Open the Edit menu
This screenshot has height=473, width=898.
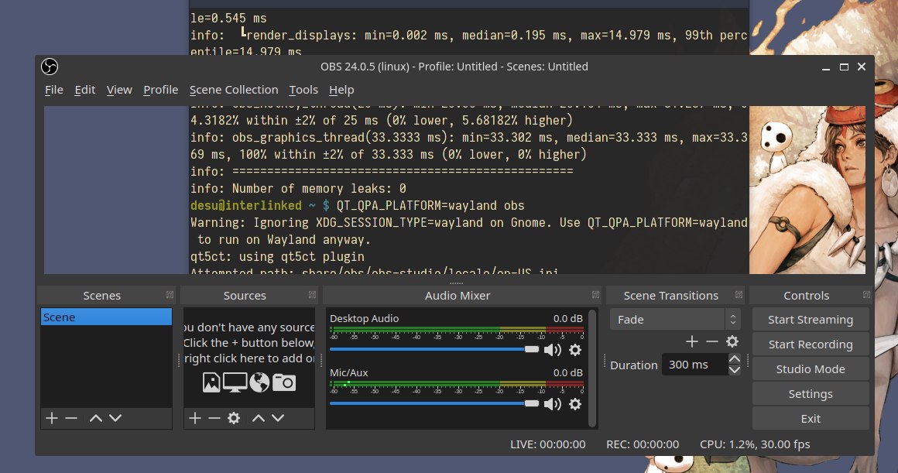84,90
